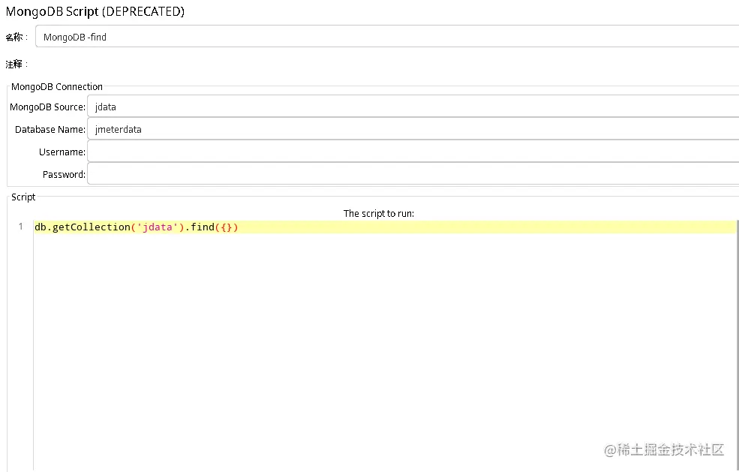The width and height of the screenshot is (739, 472).
Task: Click the MongoDB Connection panel label
Action: point(56,86)
